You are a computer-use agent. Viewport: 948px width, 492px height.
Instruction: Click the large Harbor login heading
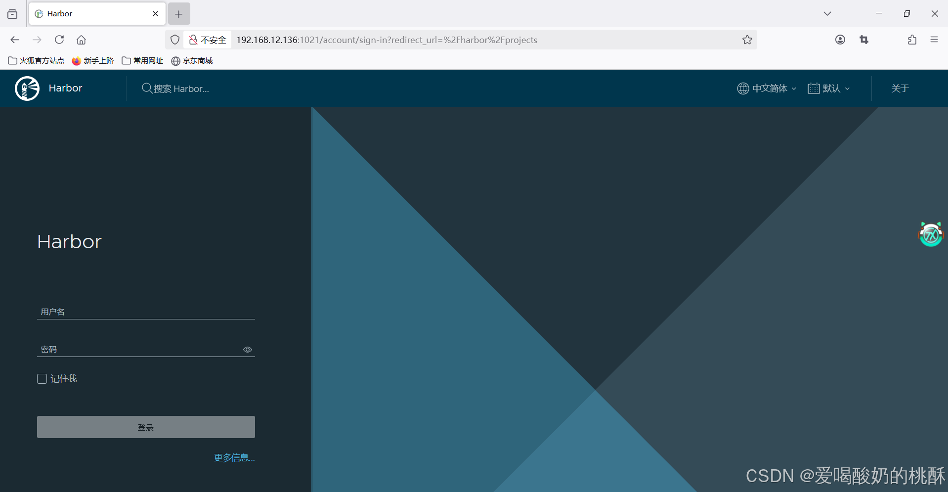coord(69,242)
